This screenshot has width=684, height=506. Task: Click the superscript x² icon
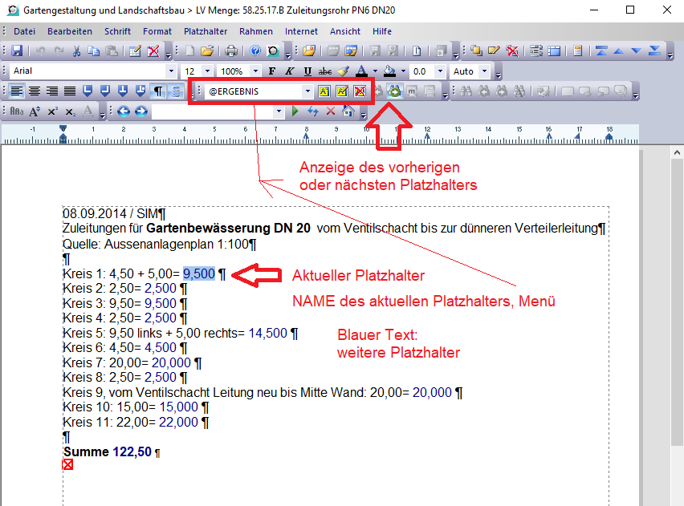click(x=53, y=111)
